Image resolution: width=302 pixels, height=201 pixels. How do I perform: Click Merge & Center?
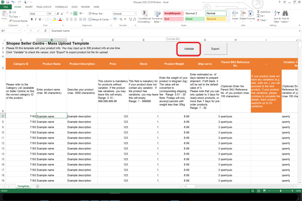(x=99, y=19)
